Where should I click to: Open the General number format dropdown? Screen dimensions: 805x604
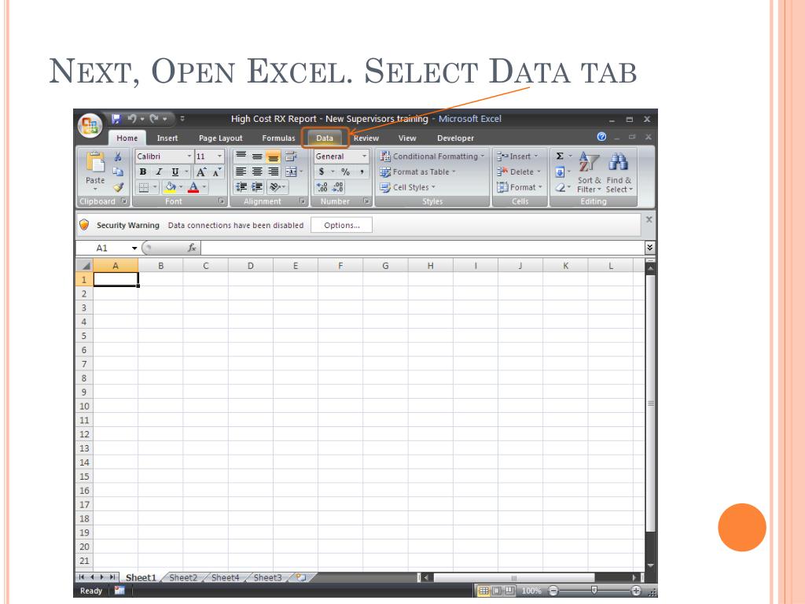pyautogui.click(x=364, y=157)
